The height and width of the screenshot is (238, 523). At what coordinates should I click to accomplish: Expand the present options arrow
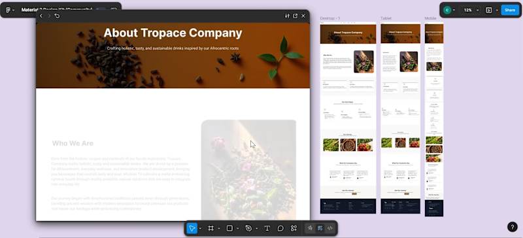point(497,10)
